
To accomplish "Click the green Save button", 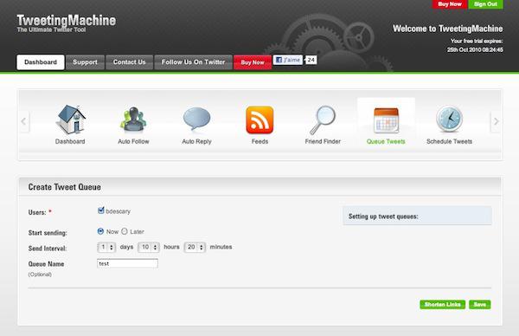I will [x=479, y=305].
